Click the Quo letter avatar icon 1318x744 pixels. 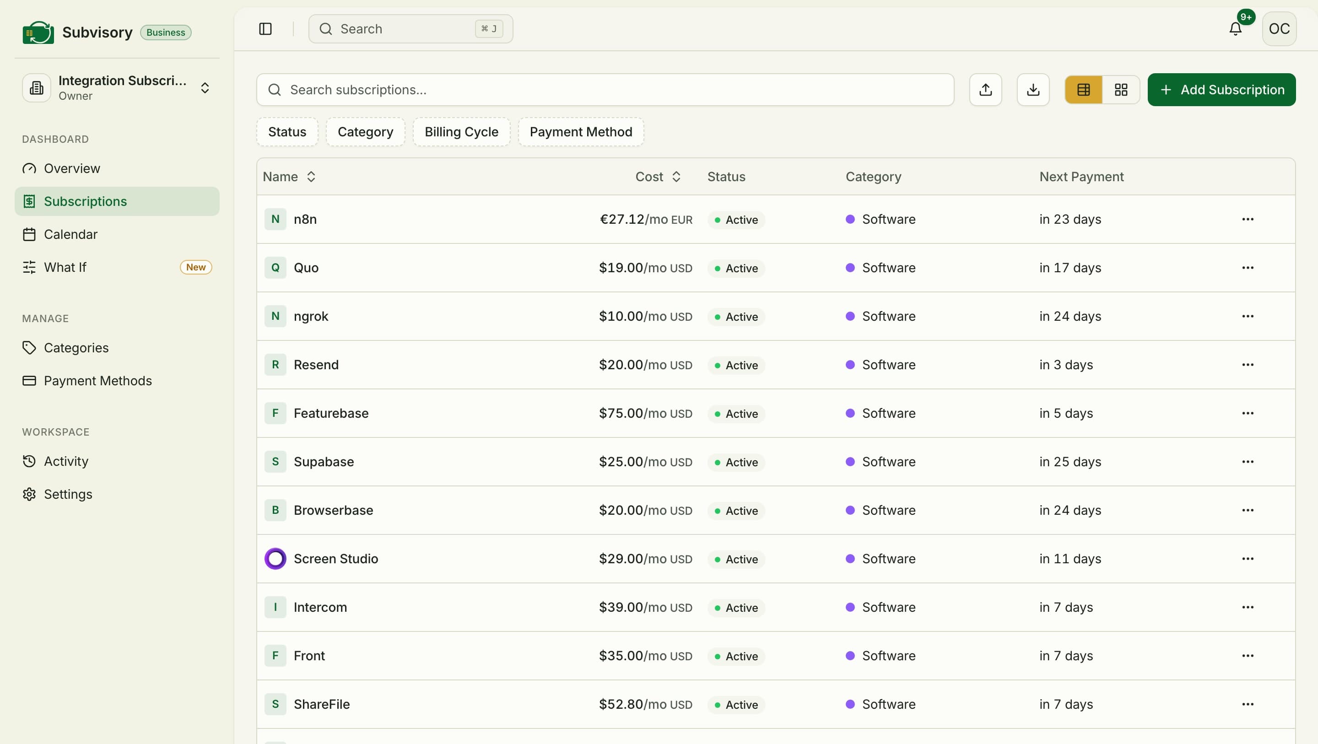click(275, 268)
